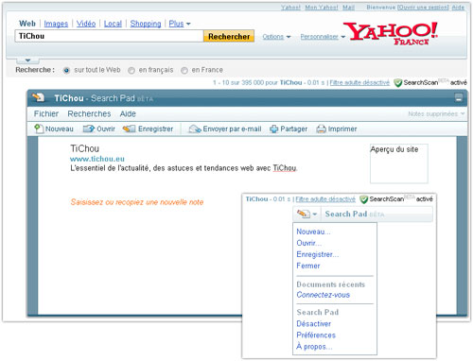This screenshot has width=473, height=361.
Task: Click the TiChou note title
Action: 84,148
